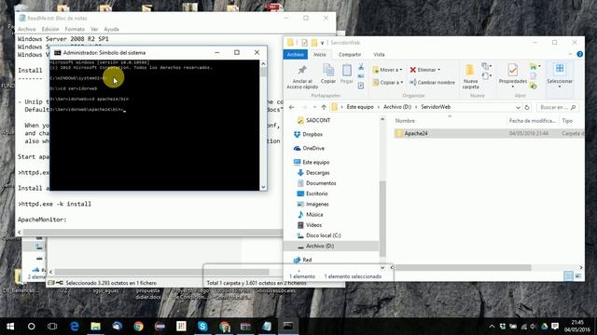
Task: Click Este equipo in the address breadcrumb
Action: tap(360, 107)
